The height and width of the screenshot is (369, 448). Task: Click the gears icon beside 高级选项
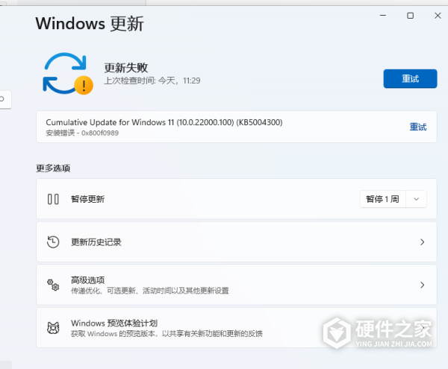coord(53,285)
